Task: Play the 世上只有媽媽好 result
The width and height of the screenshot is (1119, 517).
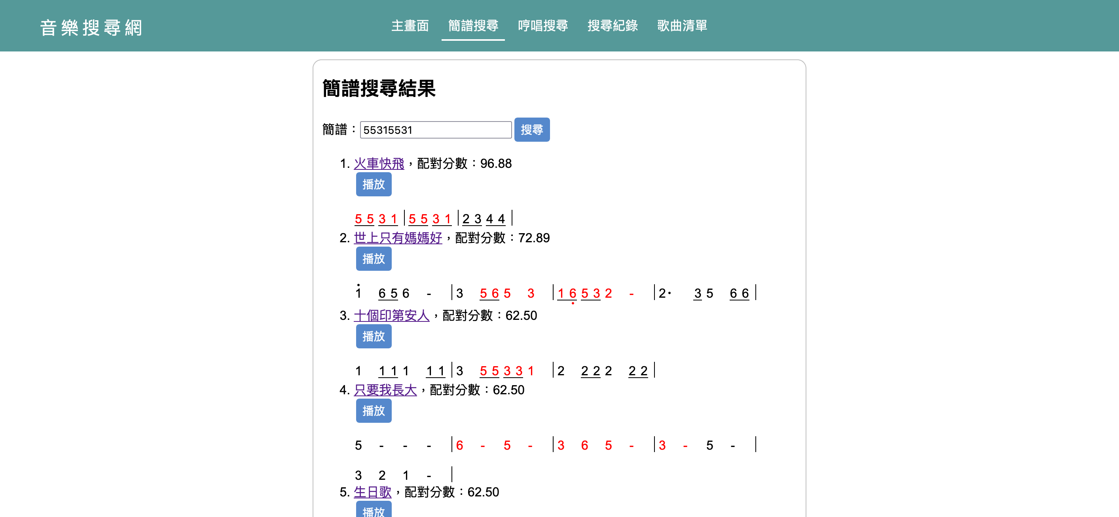Action: click(373, 259)
